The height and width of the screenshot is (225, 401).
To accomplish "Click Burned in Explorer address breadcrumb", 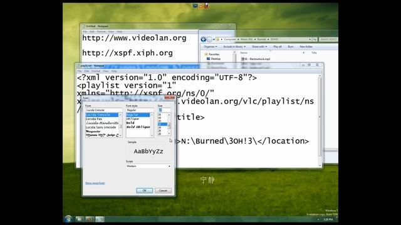I will tap(261, 39).
